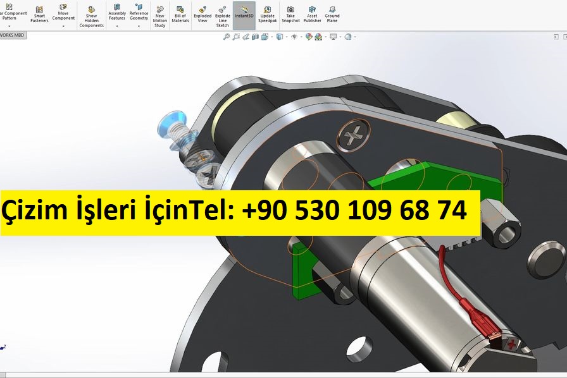Open the Asset Publisher tool
Screen dimensions: 567x378
pos(312,15)
